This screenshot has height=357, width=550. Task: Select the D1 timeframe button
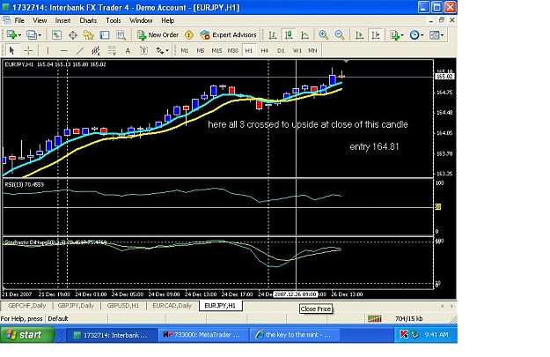(x=281, y=50)
